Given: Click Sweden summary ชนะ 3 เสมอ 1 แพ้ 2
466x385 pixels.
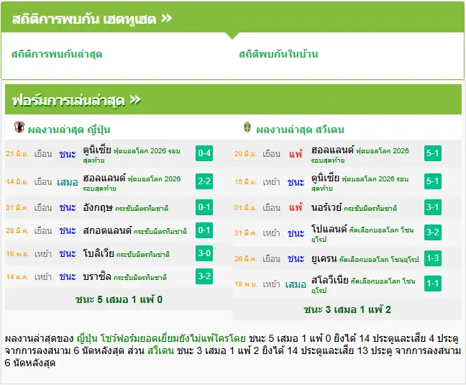Looking at the screenshot, I should pyautogui.click(x=347, y=309).
